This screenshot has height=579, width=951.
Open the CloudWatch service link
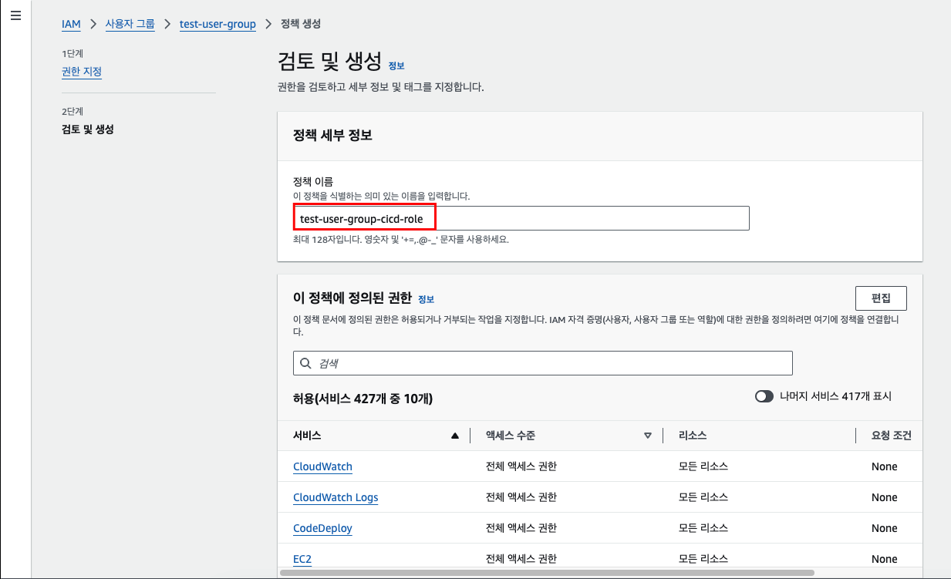(x=322, y=466)
